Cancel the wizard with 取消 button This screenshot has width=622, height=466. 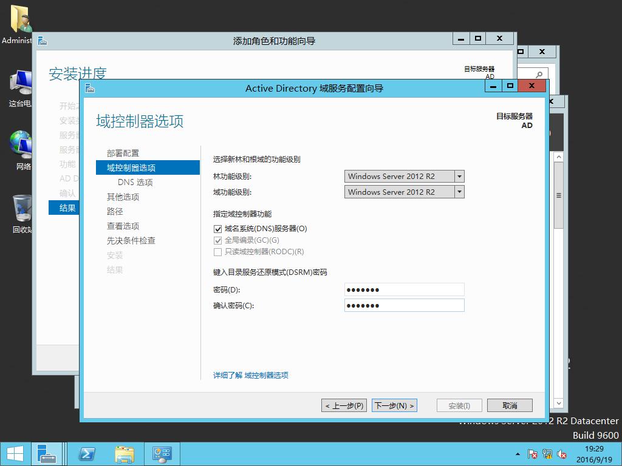point(510,405)
